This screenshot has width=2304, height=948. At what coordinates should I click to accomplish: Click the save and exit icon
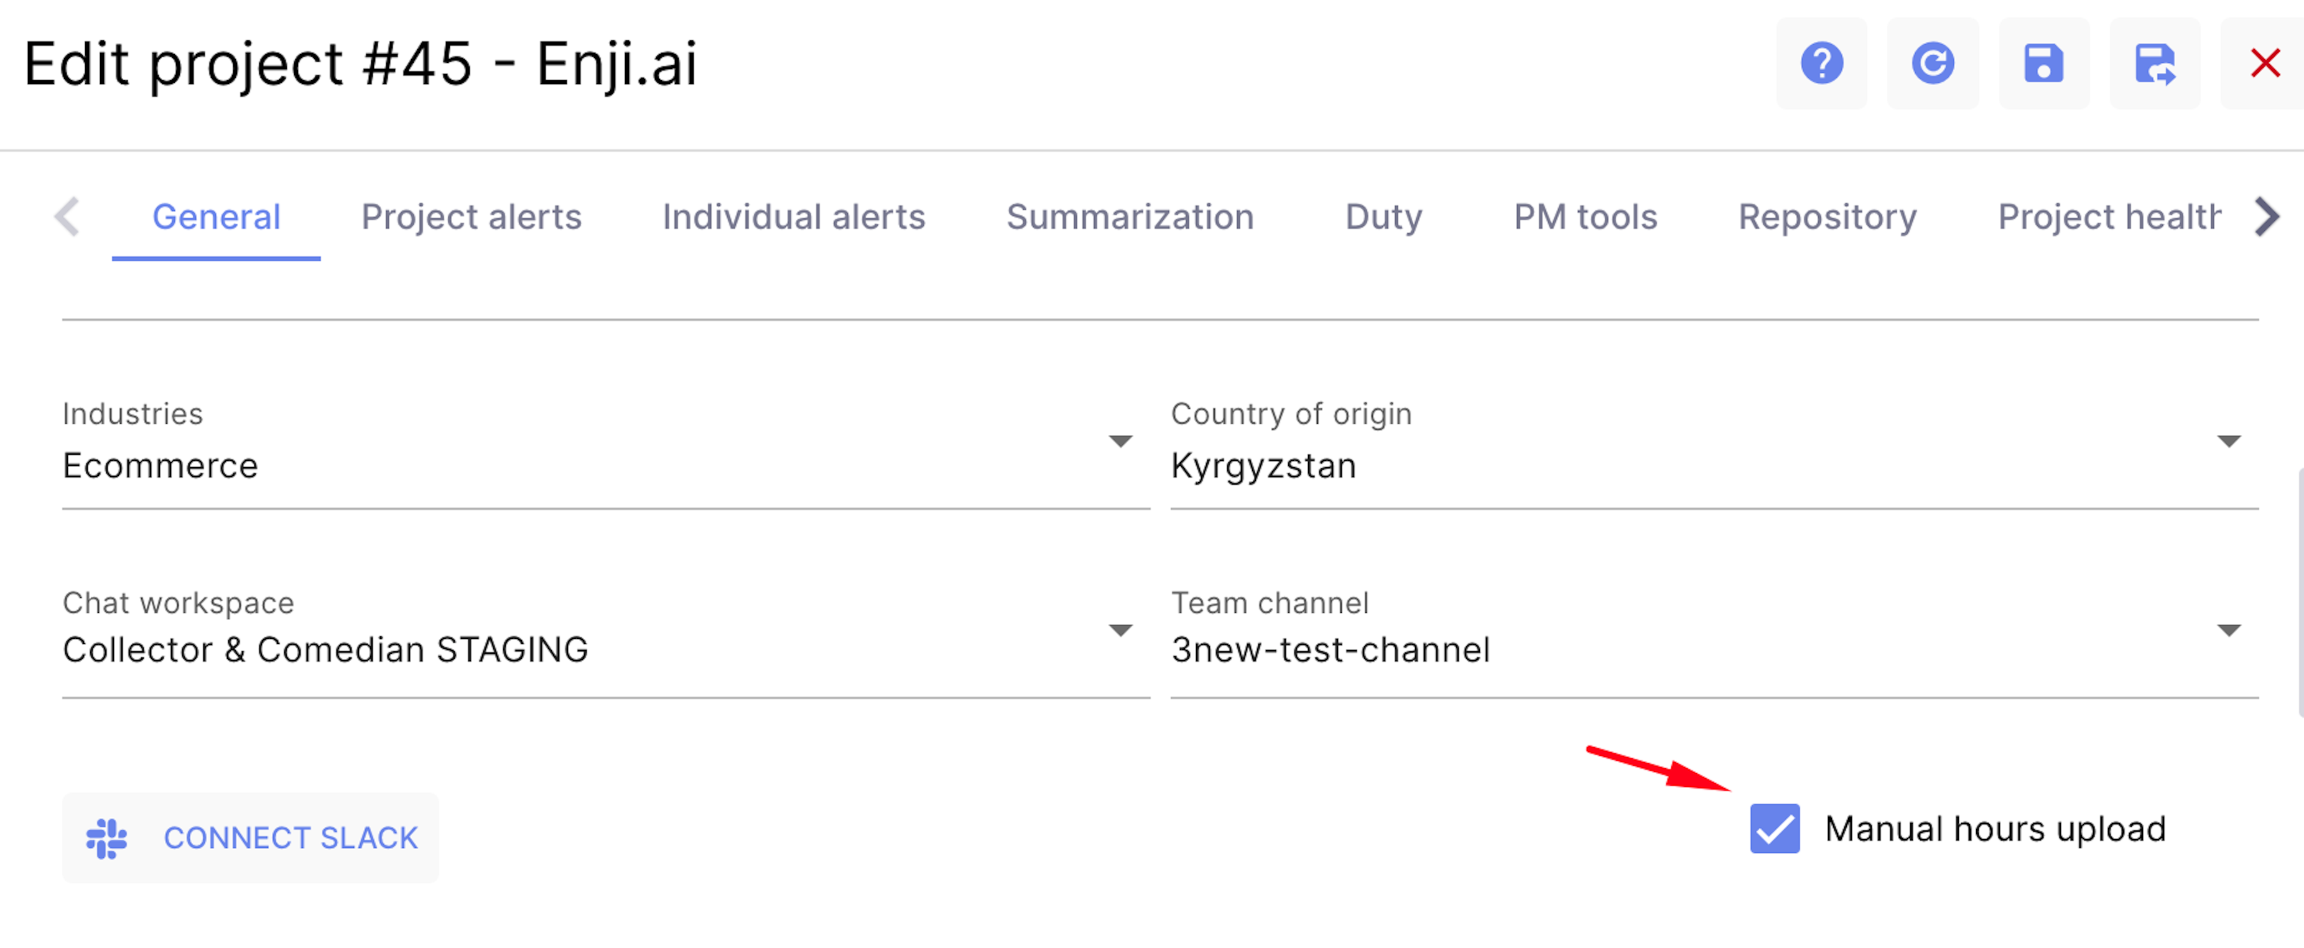coord(2155,63)
